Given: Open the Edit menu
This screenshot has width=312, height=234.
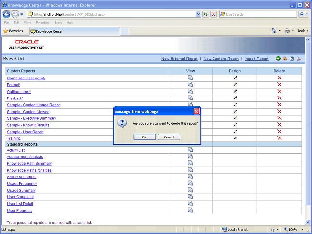Looking at the screenshot, I should [16, 23].
